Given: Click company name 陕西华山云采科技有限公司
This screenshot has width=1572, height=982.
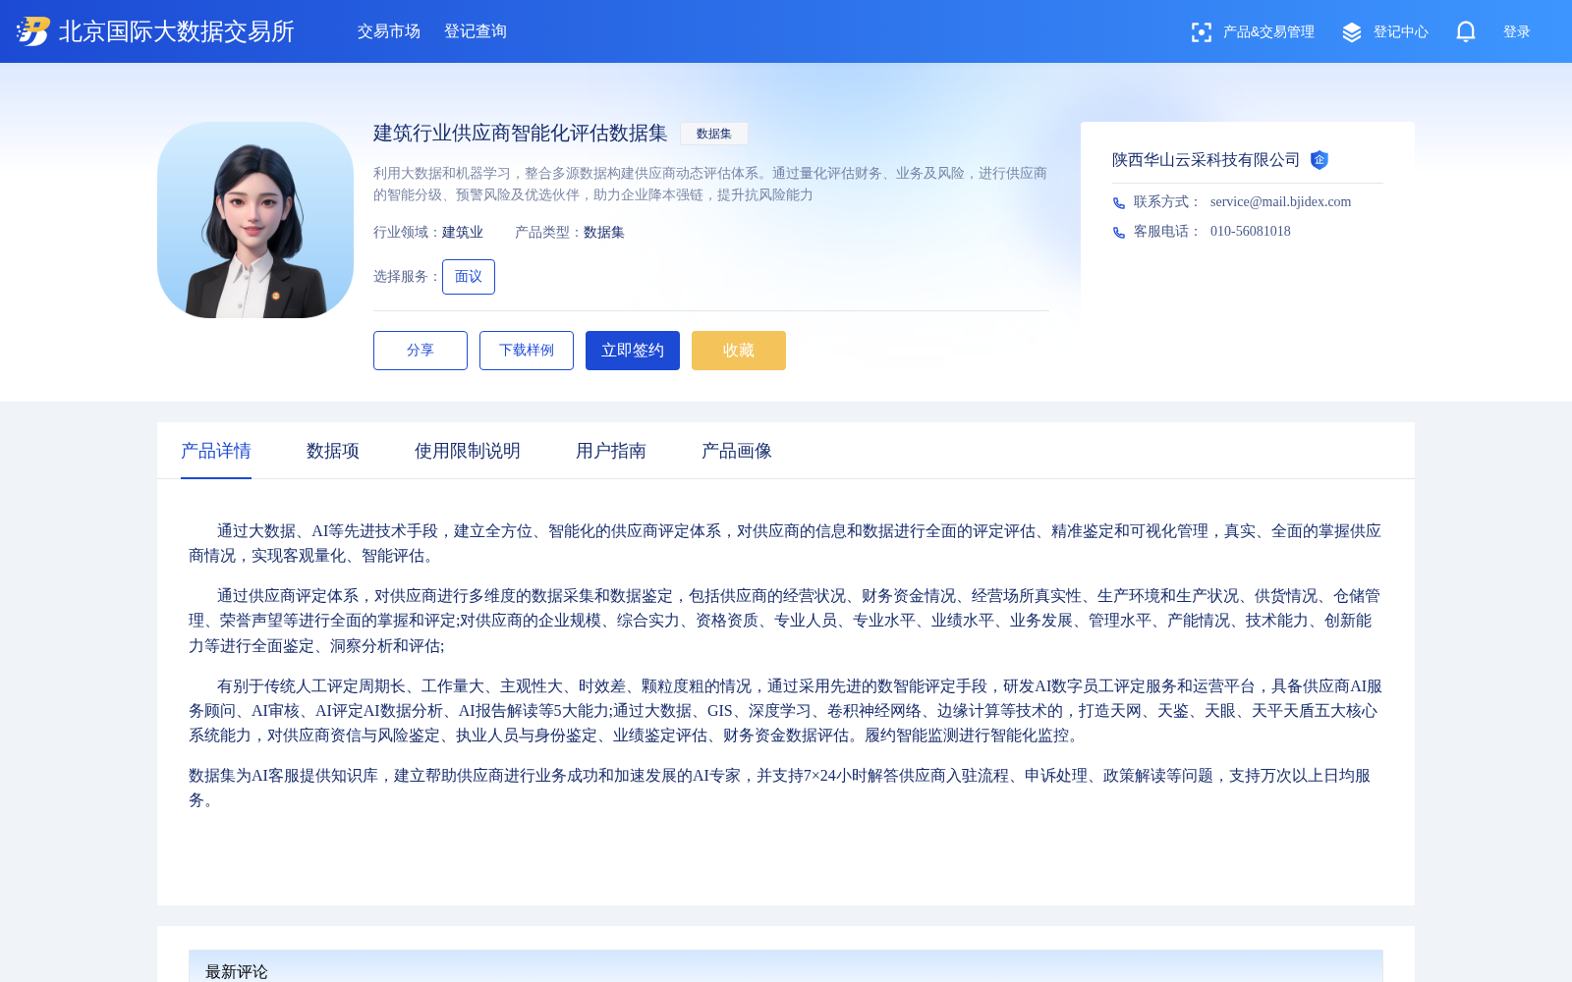Looking at the screenshot, I should tap(1207, 160).
